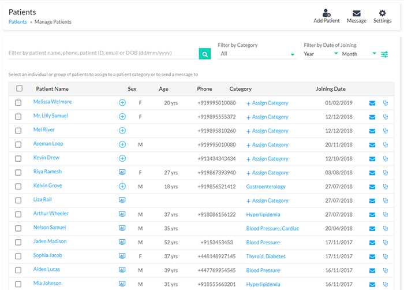Screen dimensions: 404x290
Task: Click the plus circle icon for Ayeman Loop
Action: 122,144
